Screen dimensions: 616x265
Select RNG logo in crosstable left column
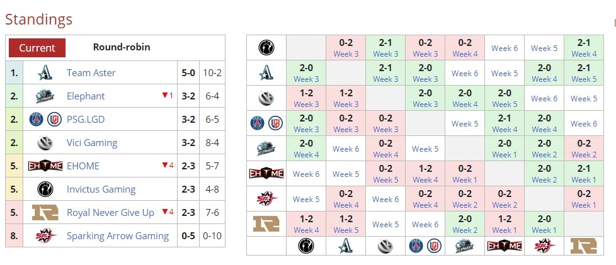click(x=266, y=224)
